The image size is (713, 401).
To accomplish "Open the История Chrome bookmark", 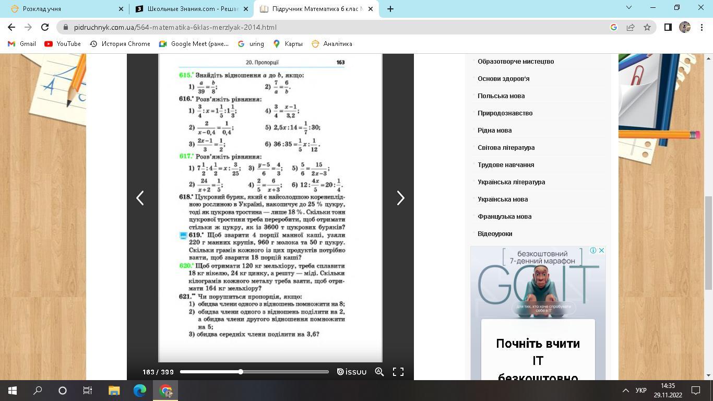I will point(120,44).
